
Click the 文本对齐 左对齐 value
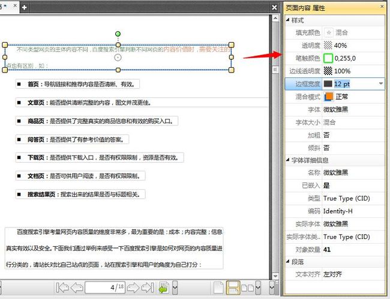[x=332, y=274]
